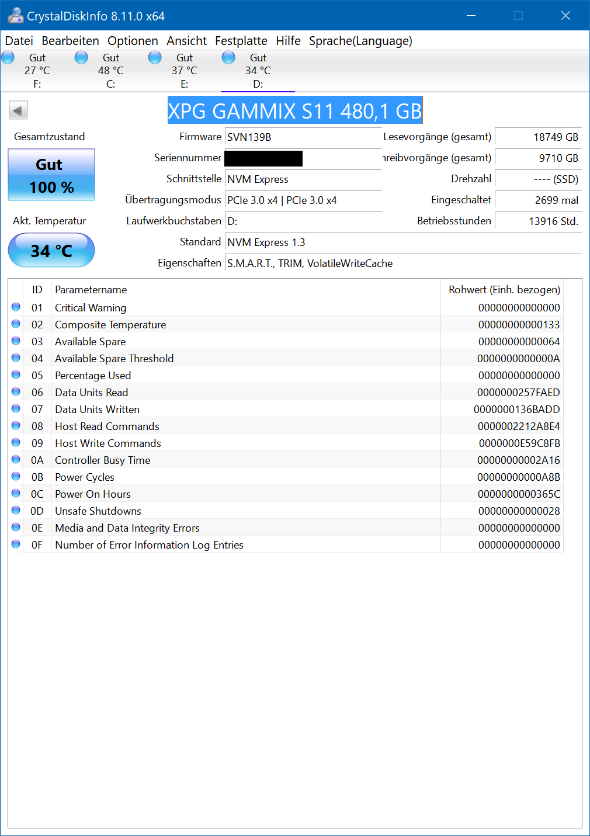Screen dimensions: 590x836
Task: Open the Ansicht menu
Action: tap(186, 41)
